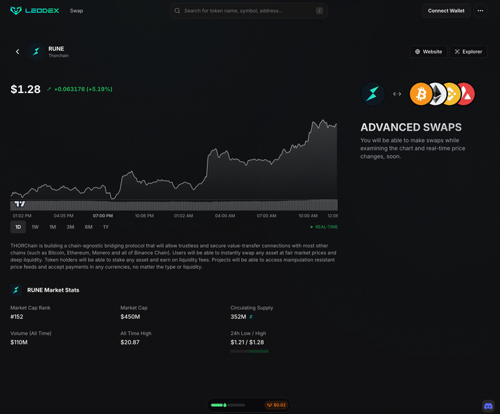This screenshot has width=500, height=414.
Task: Open the Swap page
Action: click(x=76, y=10)
